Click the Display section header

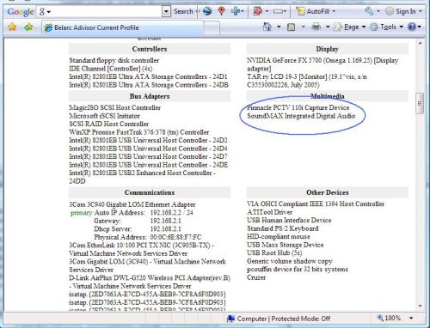(x=328, y=49)
